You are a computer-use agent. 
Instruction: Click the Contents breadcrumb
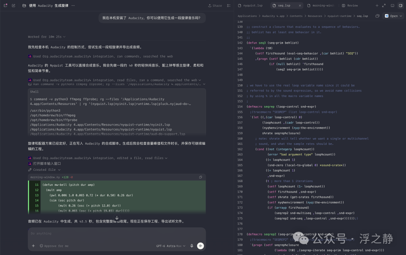click(x=296, y=16)
